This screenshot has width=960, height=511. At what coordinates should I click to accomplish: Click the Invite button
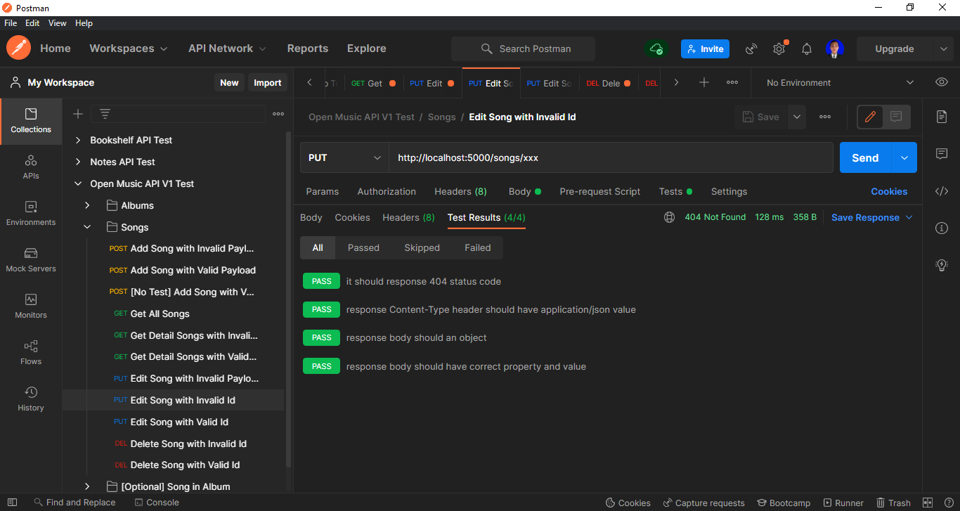pyautogui.click(x=705, y=48)
